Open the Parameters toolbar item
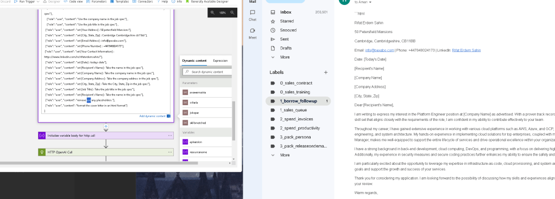 (96, 2)
